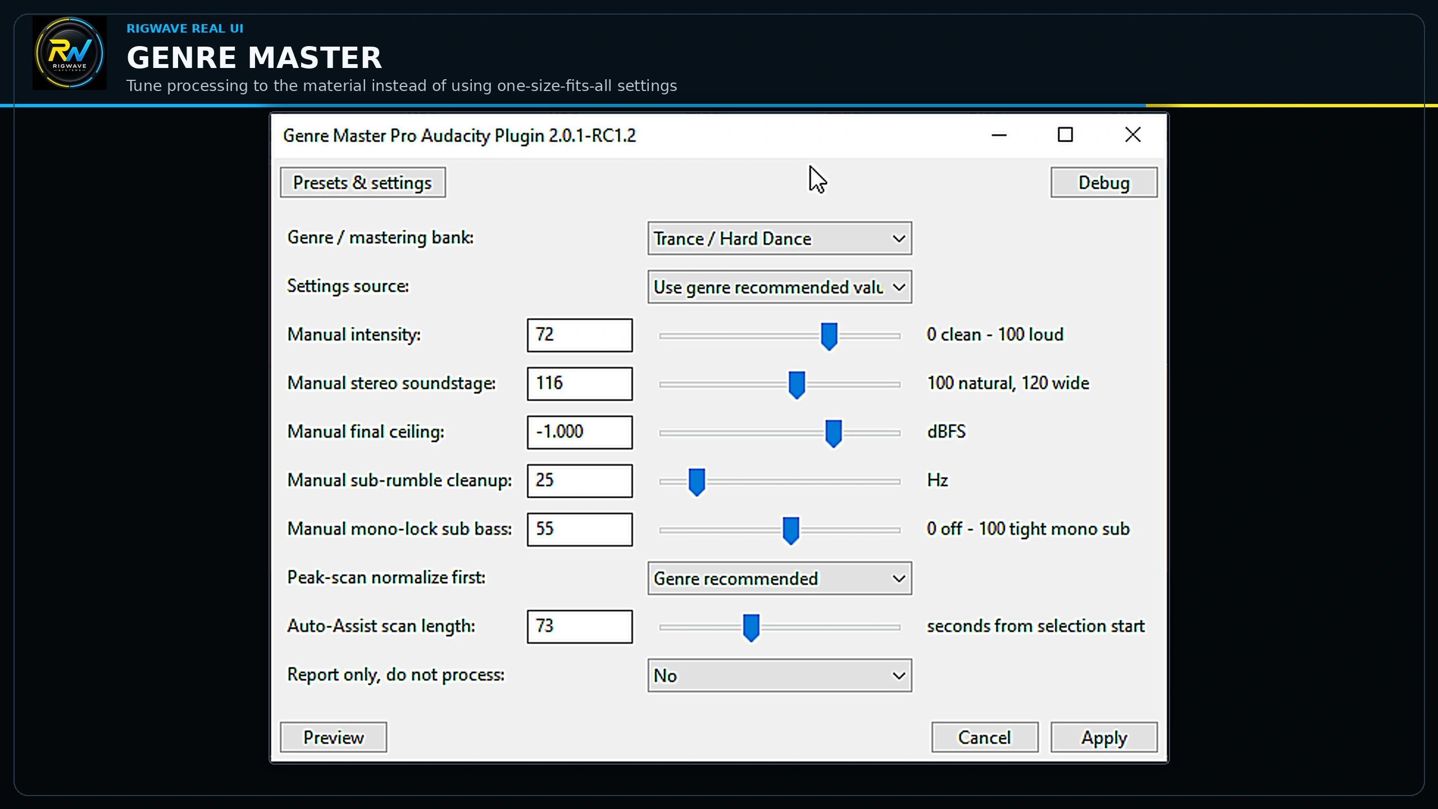
Task: Click the '0 off - 100 tight mono sub' text
Action: 1028,529
